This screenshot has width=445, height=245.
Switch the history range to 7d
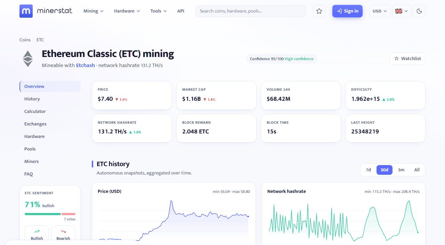tap(369, 170)
